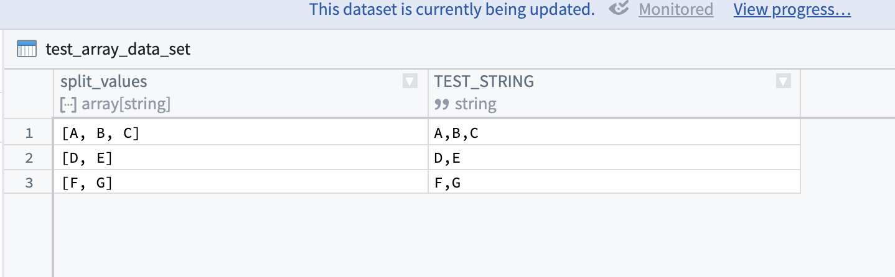
Task: Select row number 2
Action: 29,158
